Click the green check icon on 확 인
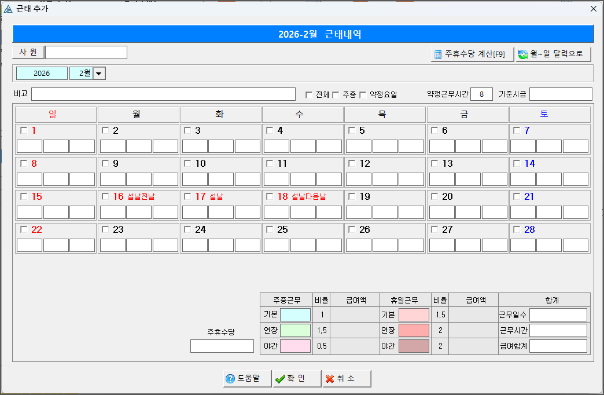Screen dimensions: 604x395 tap(280, 379)
